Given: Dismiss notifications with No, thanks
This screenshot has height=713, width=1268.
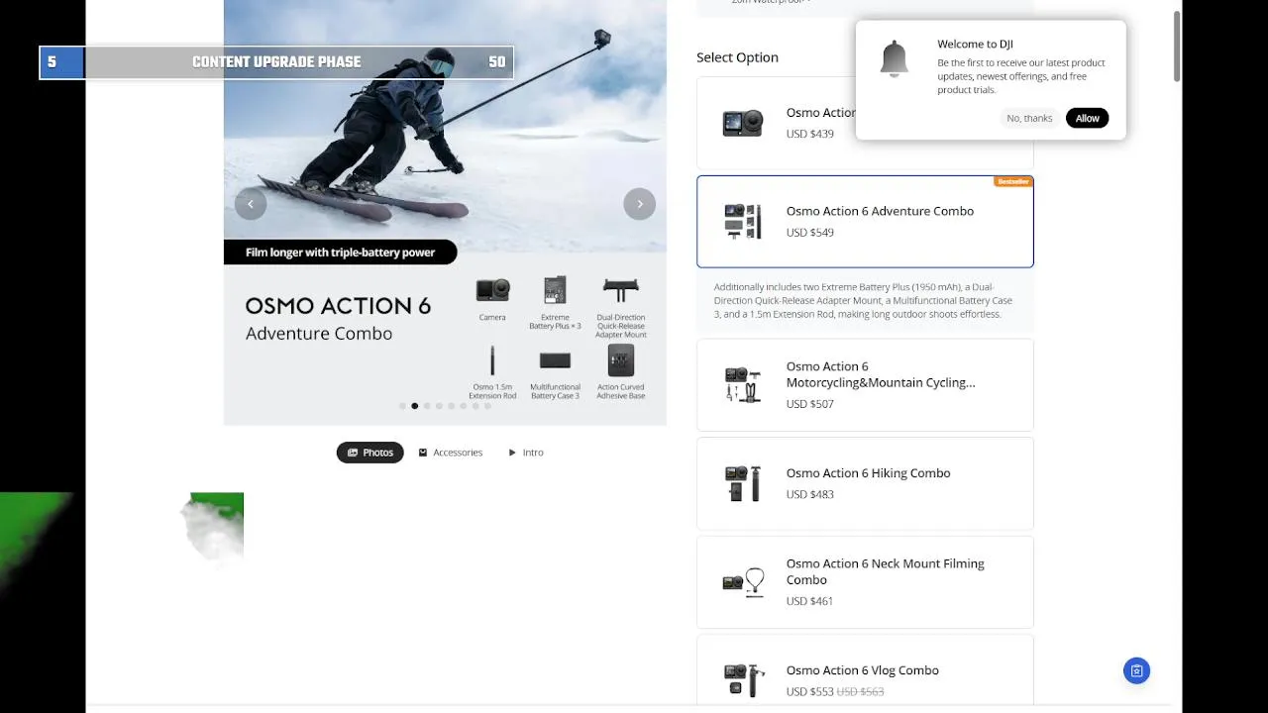Looking at the screenshot, I should pos(1029,118).
